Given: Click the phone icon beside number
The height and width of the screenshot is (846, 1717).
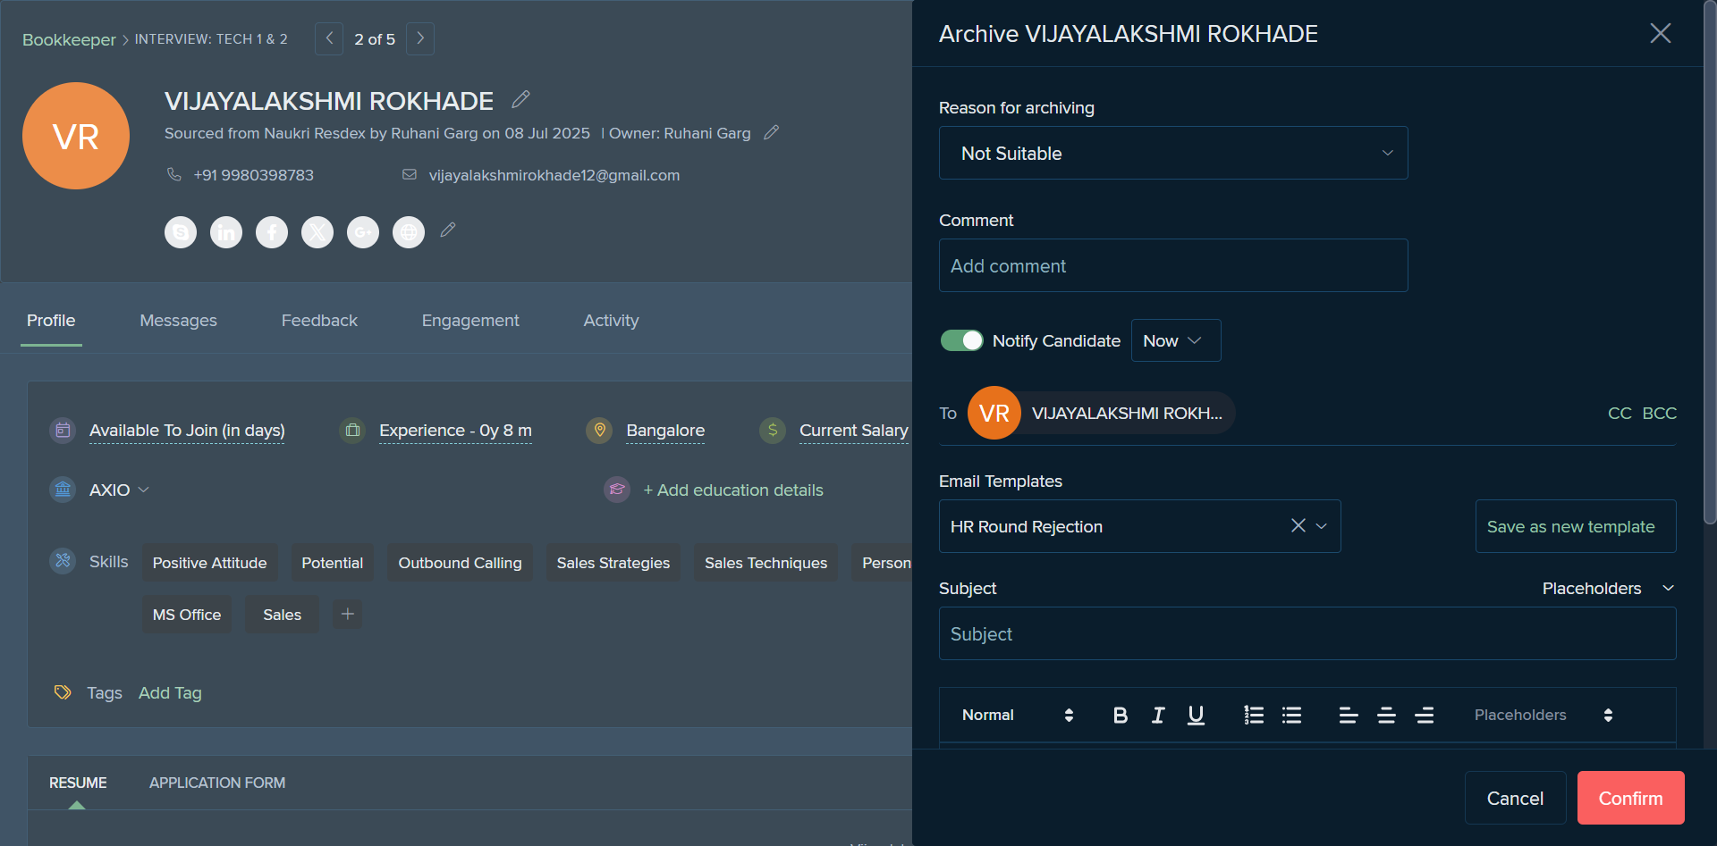Looking at the screenshot, I should coord(174,174).
